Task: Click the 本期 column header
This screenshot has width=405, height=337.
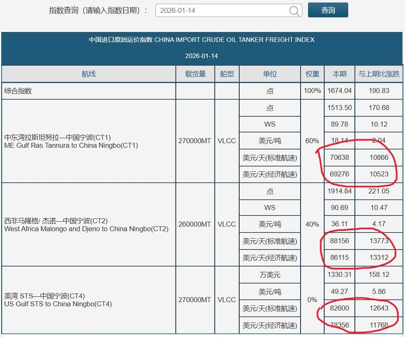Action: pyautogui.click(x=339, y=74)
